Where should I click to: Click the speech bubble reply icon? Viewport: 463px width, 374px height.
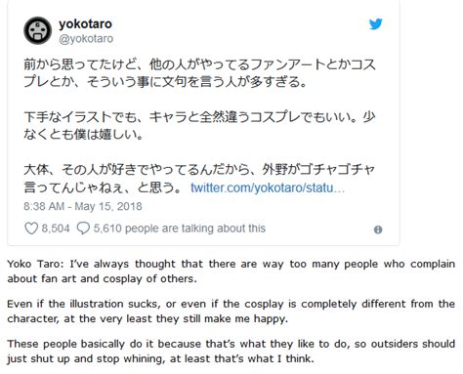(x=83, y=229)
